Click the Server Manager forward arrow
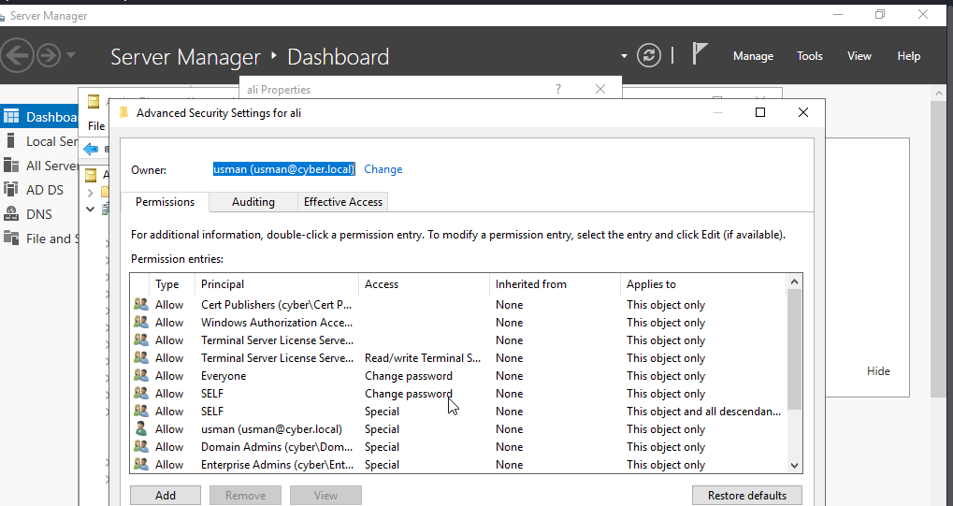Viewport: 953px width, 506px height. 49,55
